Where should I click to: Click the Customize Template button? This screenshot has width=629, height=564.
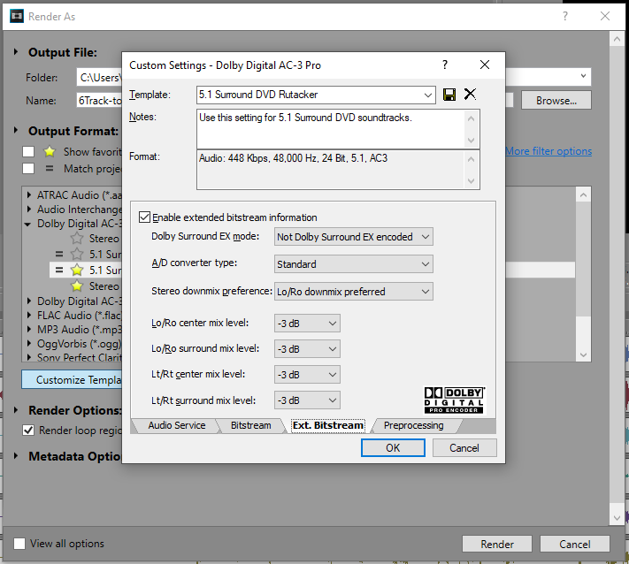pyautogui.click(x=72, y=379)
